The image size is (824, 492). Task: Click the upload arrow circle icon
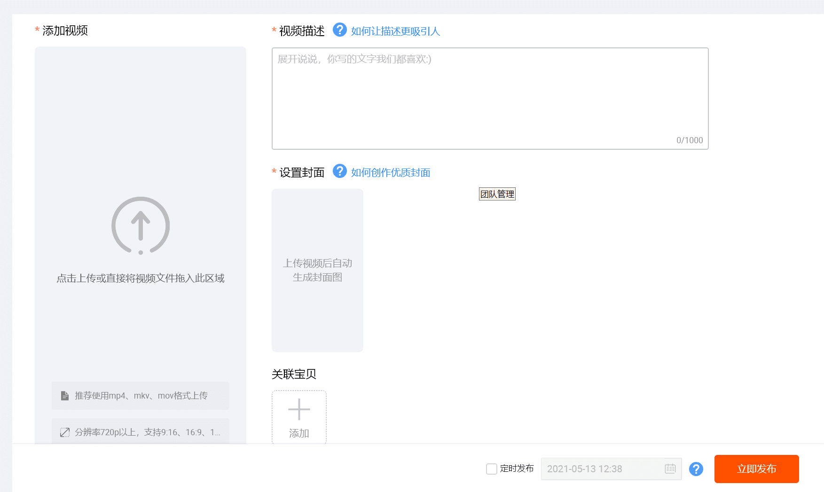(x=141, y=226)
